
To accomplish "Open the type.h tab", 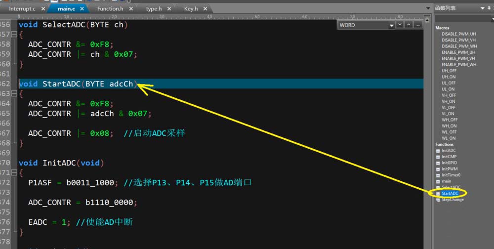I will (154, 9).
